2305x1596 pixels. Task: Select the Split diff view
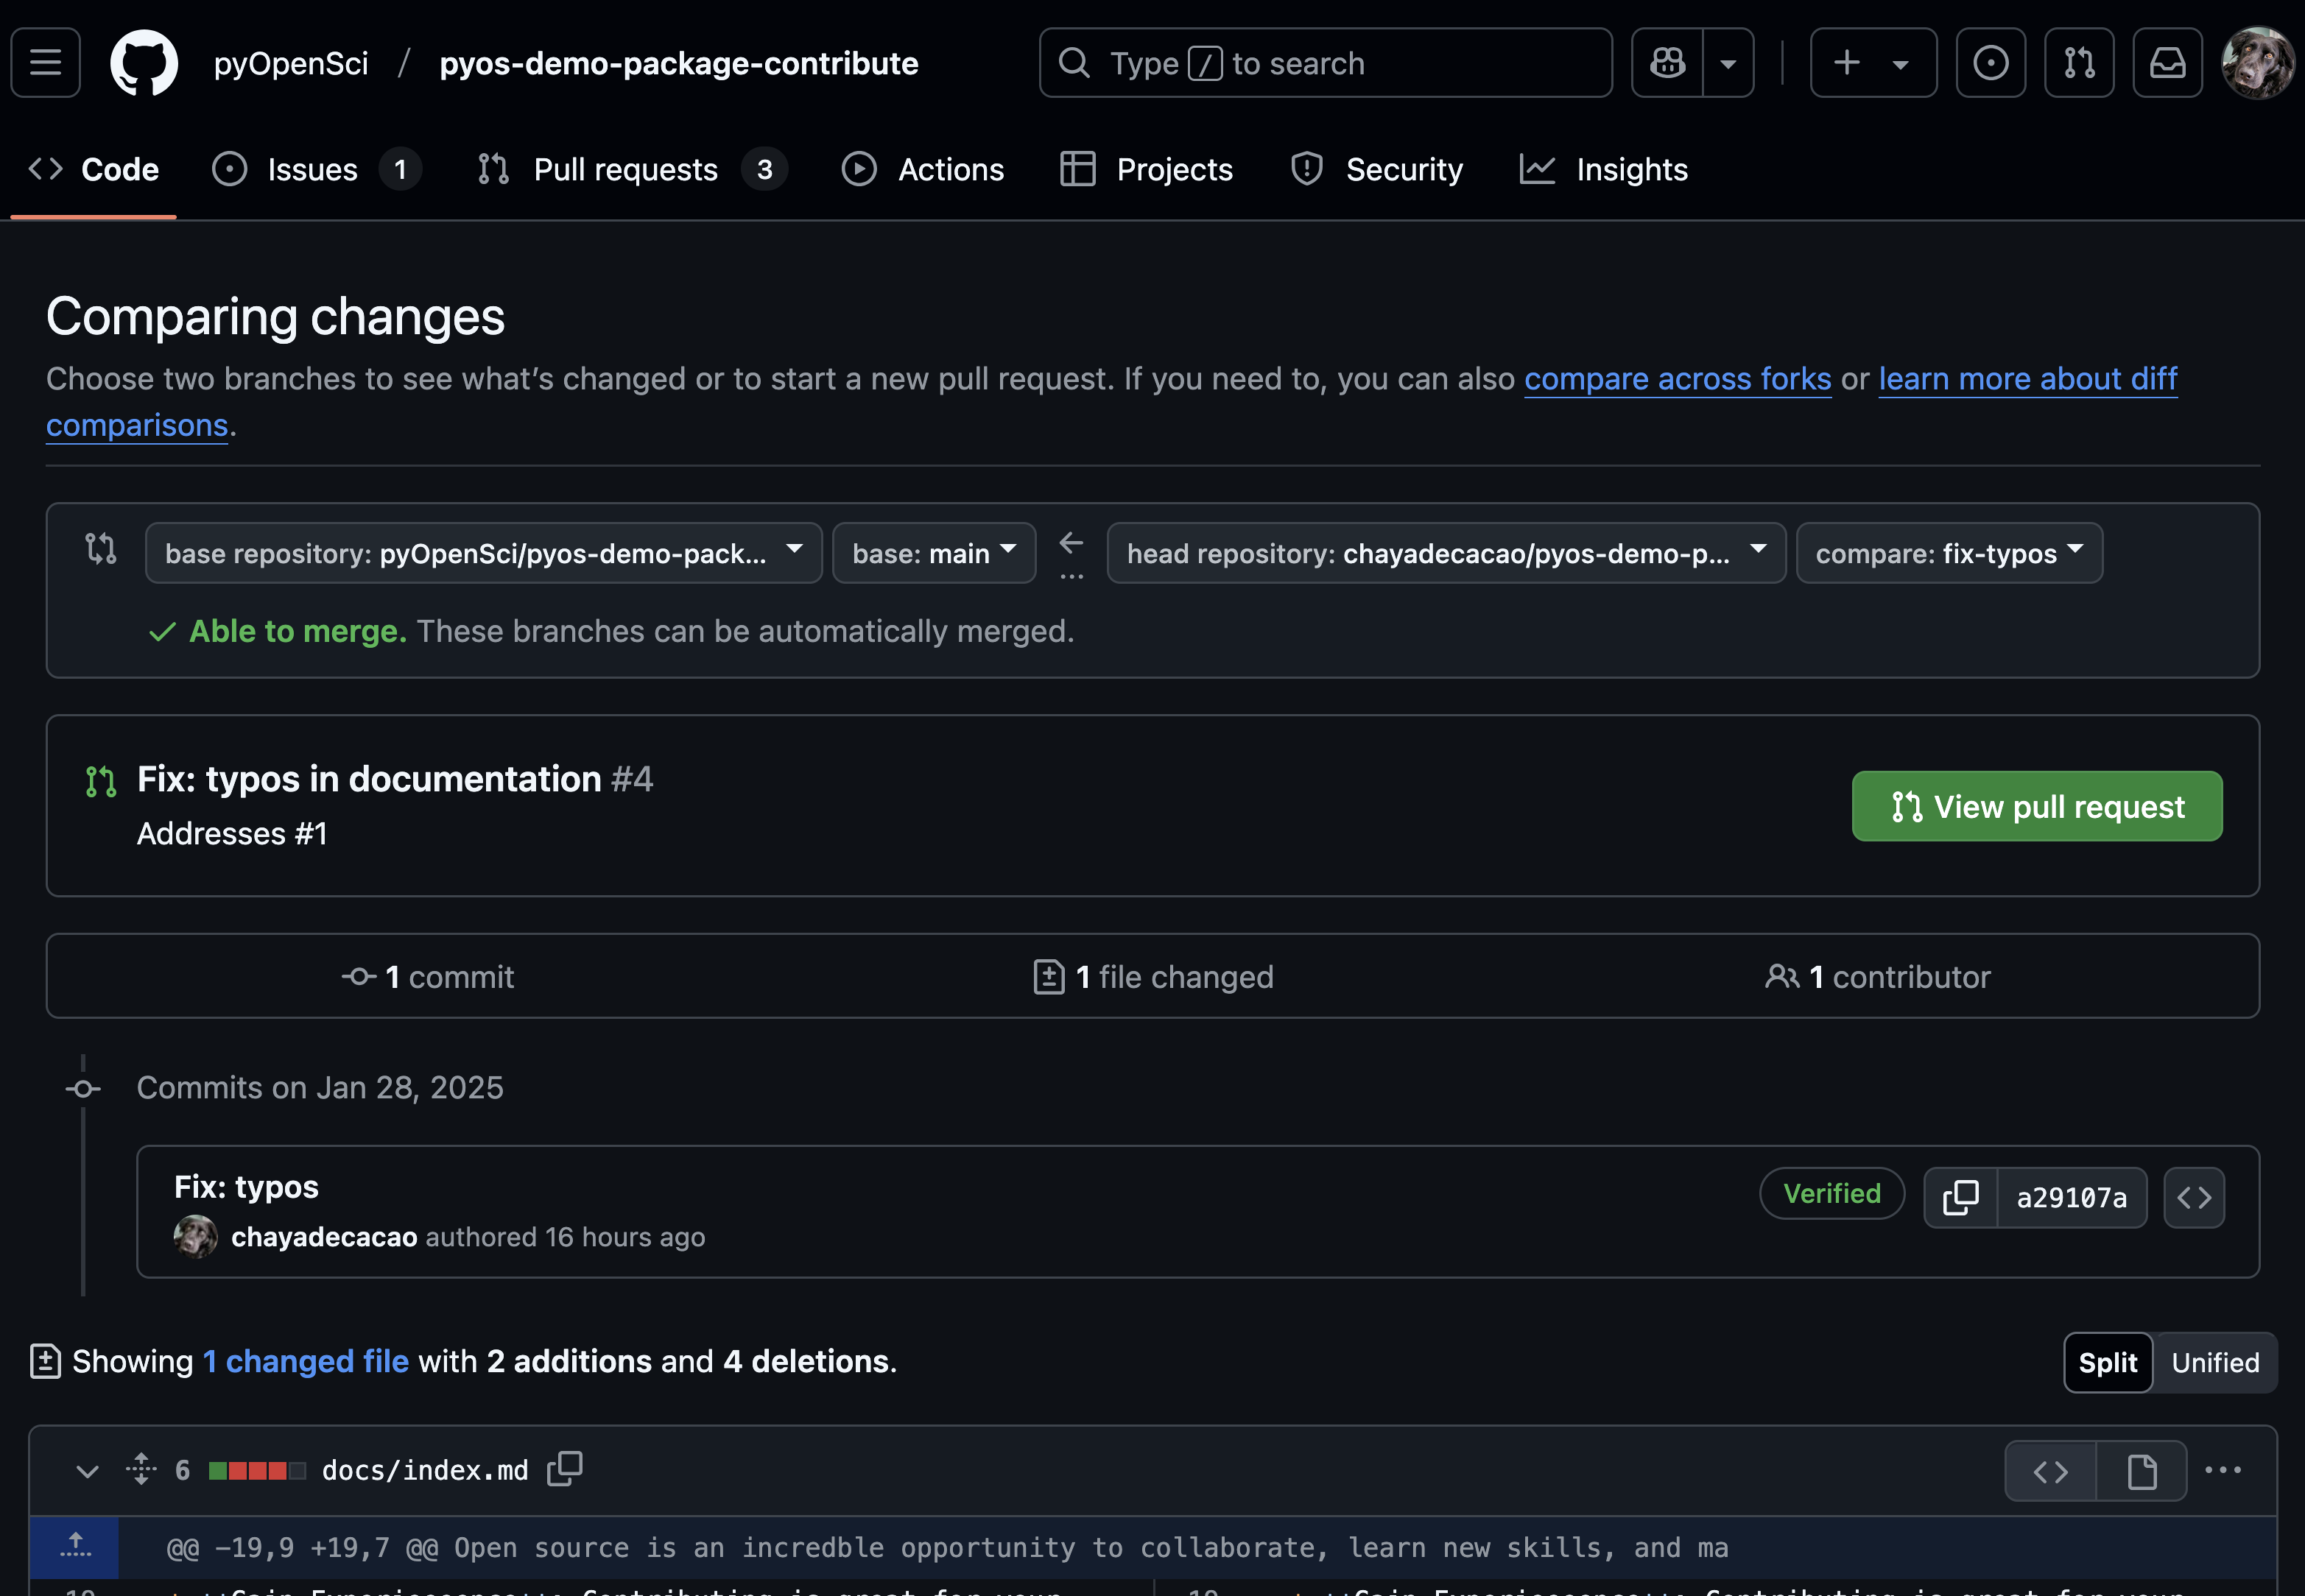tap(2108, 1363)
